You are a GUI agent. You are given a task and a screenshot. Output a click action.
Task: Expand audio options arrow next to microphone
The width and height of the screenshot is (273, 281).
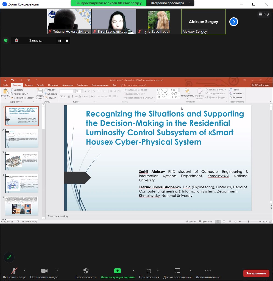click(x=25, y=271)
